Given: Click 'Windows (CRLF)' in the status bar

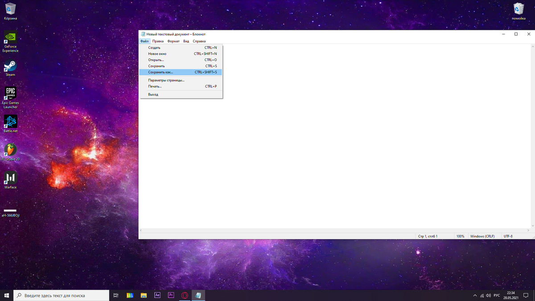Looking at the screenshot, I should (x=482, y=236).
